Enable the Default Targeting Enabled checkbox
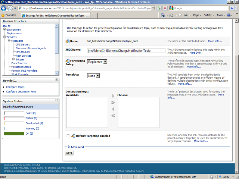 pos(68,136)
